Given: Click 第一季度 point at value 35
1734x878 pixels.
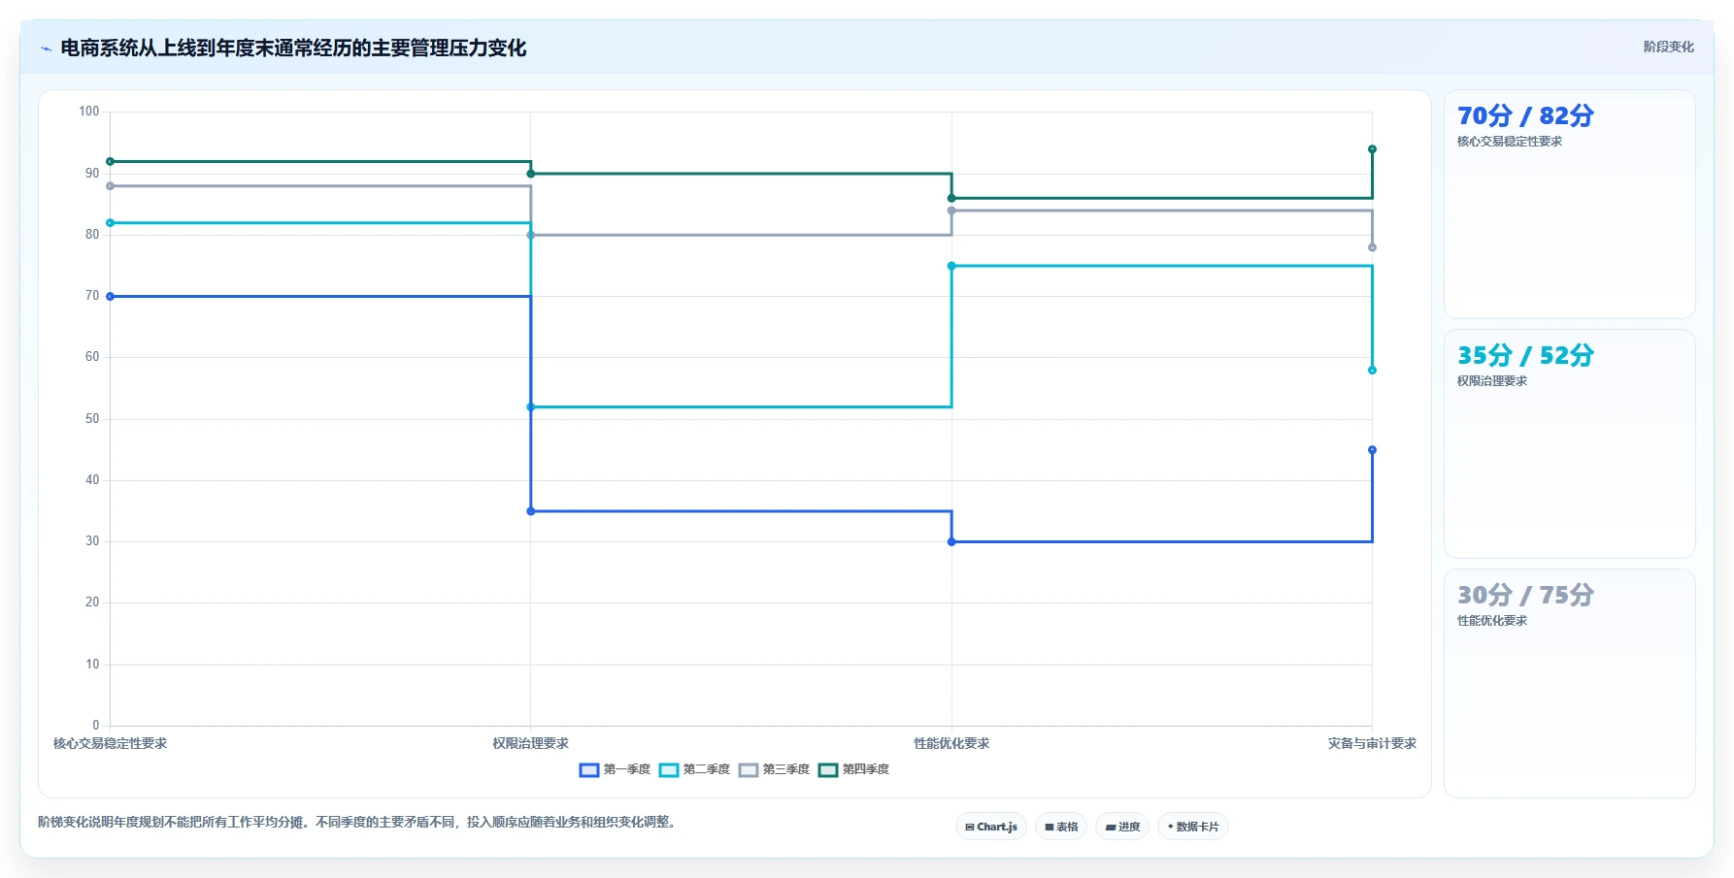Looking at the screenshot, I should point(531,511).
